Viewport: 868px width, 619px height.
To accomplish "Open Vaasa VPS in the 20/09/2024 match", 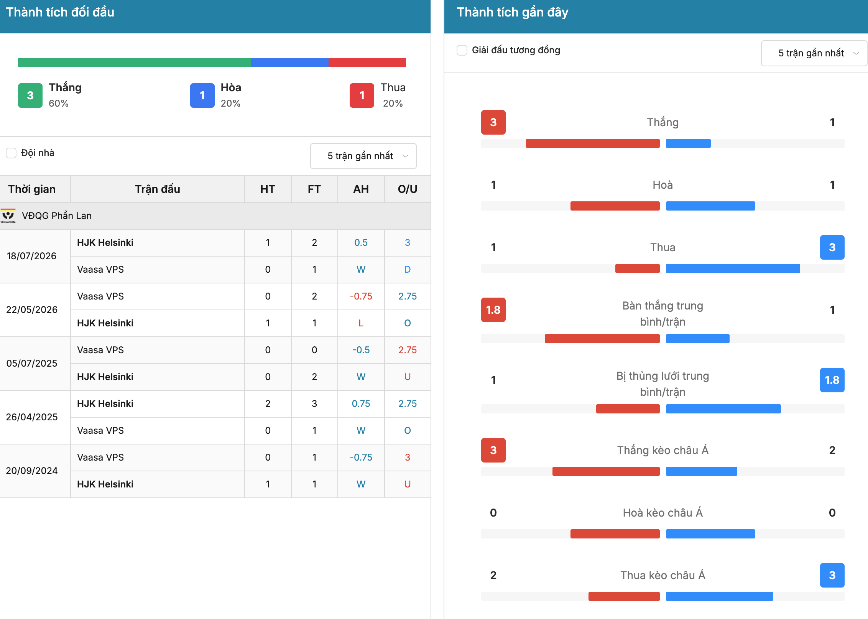I will (x=100, y=458).
